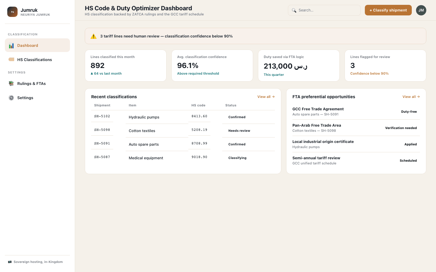Select shipment ID SH-5098 in the table
436x272 pixels.
[x=102, y=130]
